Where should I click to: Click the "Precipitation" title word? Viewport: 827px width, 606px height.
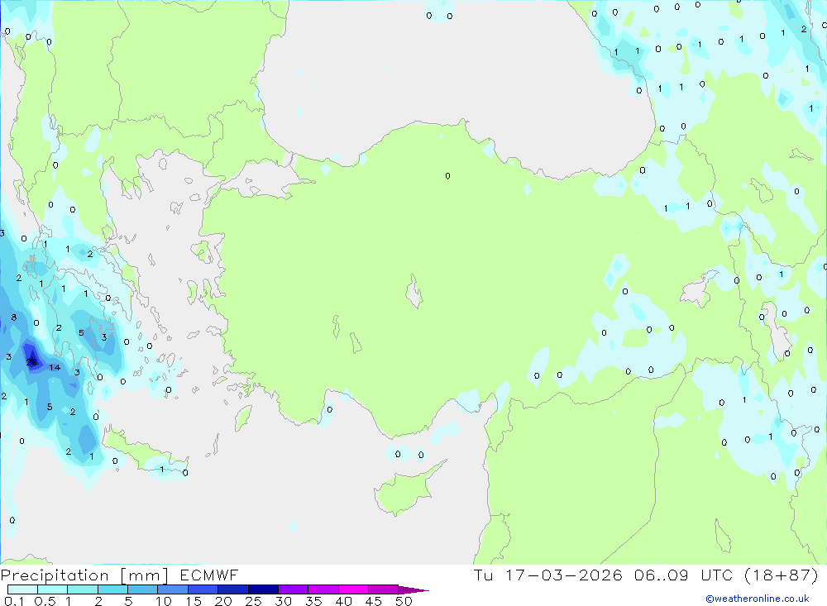click(x=55, y=575)
